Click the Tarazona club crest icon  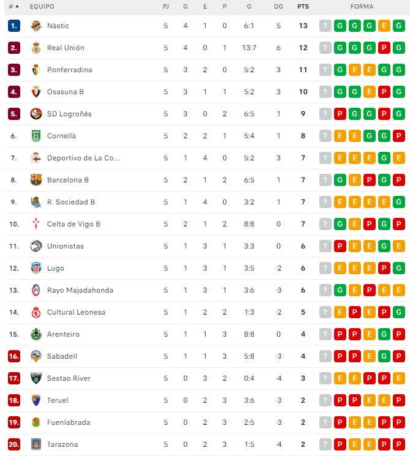[36, 444]
